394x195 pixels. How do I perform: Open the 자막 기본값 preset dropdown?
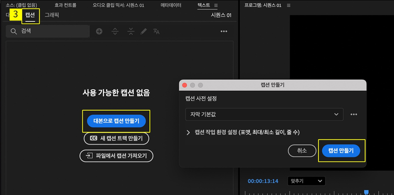pos(264,115)
